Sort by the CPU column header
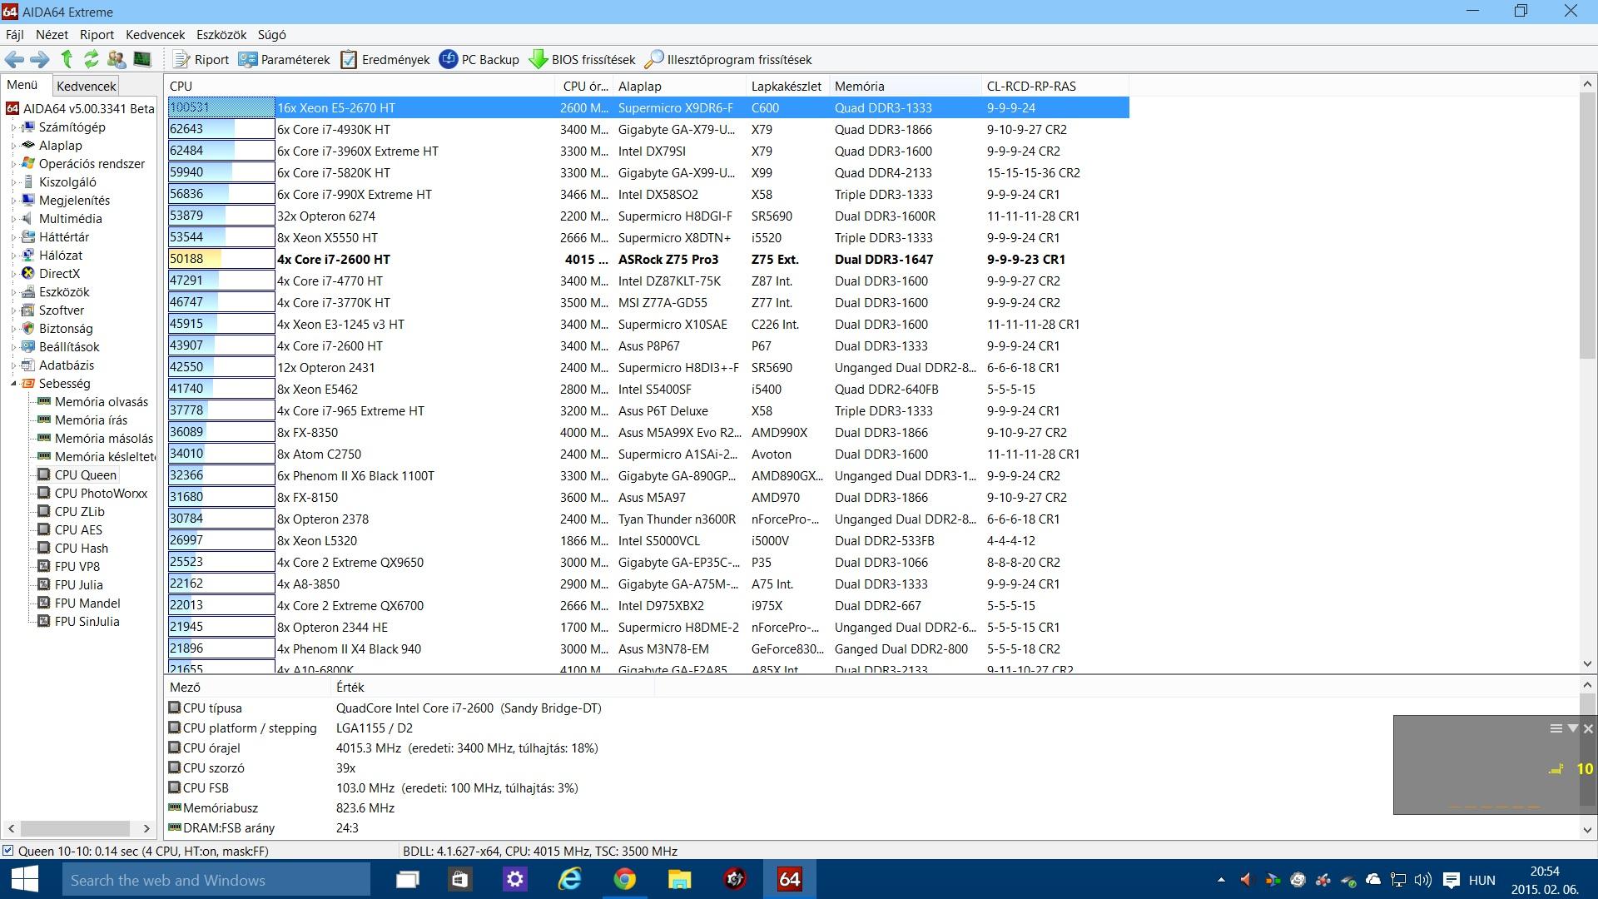The width and height of the screenshot is (1598, 899). point(360,86)
